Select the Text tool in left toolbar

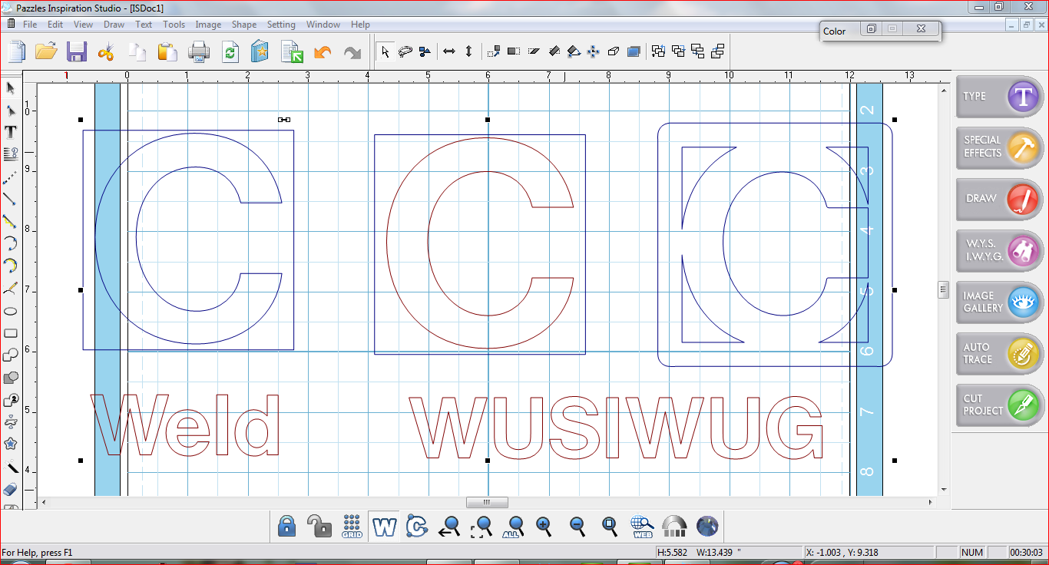point(11,132)
